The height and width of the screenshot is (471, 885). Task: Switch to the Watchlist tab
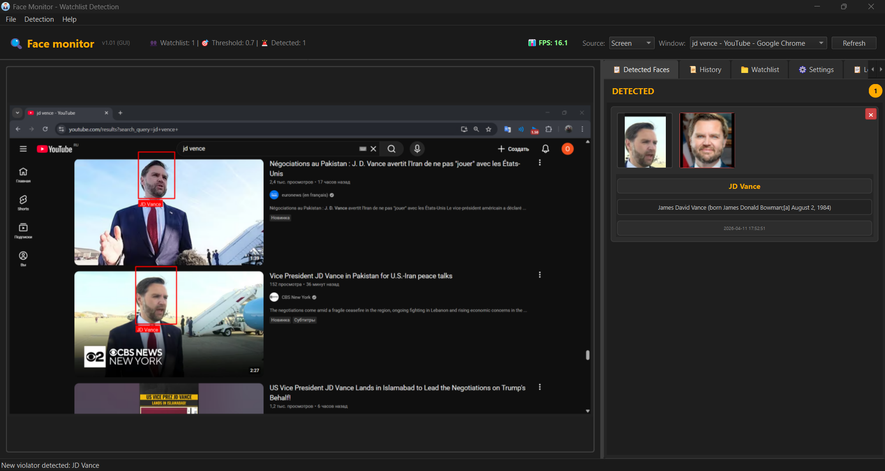[x=760, y=70]
